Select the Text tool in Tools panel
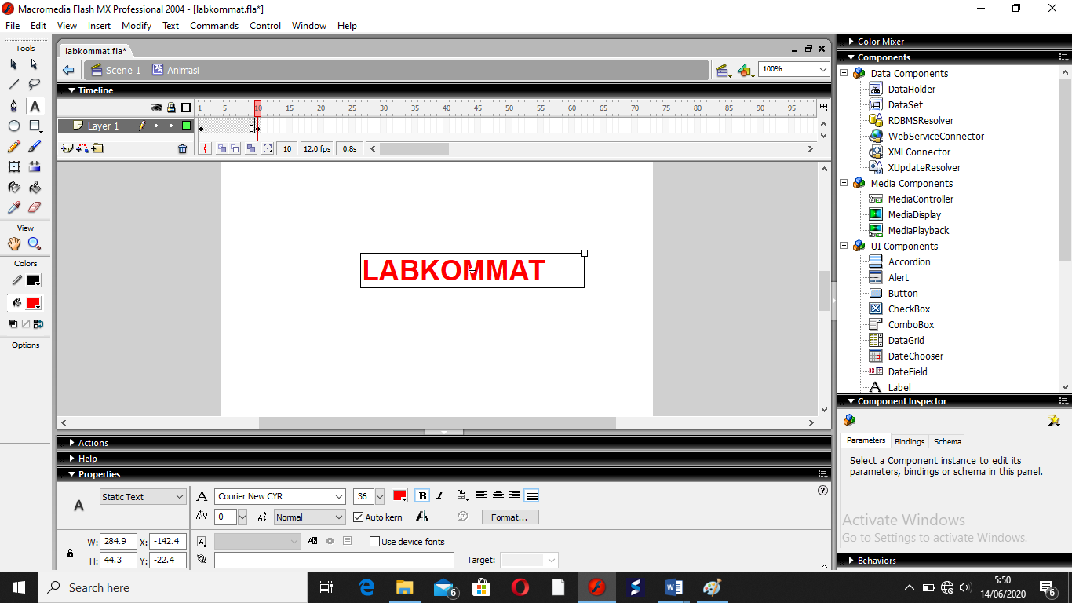Image resolution: width=1072 pixels, height=603 pixels. pos(35,106)
